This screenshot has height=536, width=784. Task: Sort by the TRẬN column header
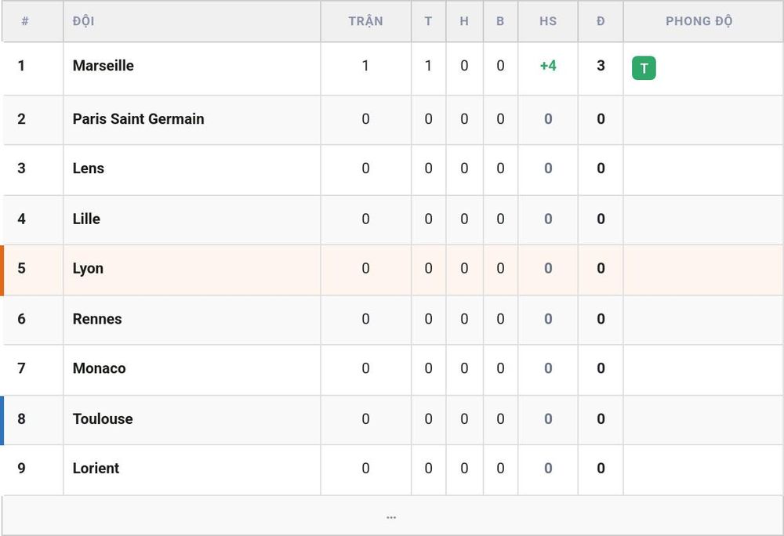[x=365, y=21]
